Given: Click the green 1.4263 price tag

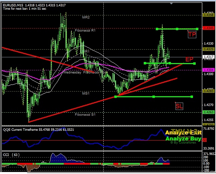Looking at the screenshot, I should pos(208,112).
